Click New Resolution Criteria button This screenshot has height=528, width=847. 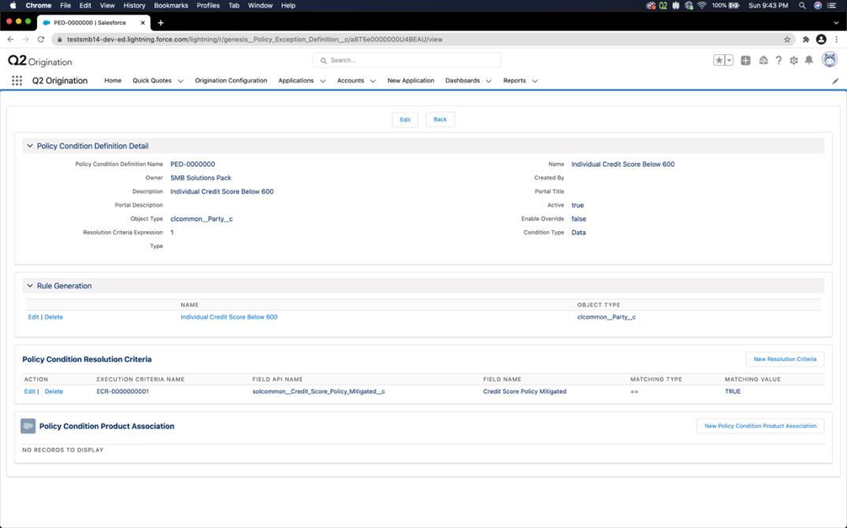pyautogui.click(x=785, y=359)
